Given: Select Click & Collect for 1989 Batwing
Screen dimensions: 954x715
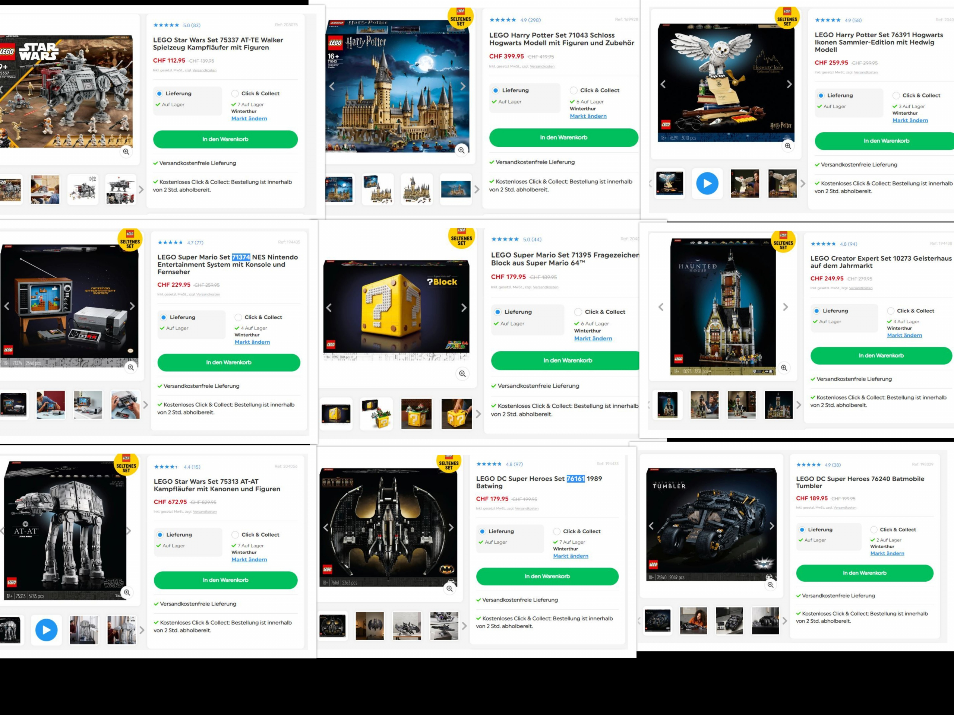Looking at the screenshot, I should click(557, 531).
